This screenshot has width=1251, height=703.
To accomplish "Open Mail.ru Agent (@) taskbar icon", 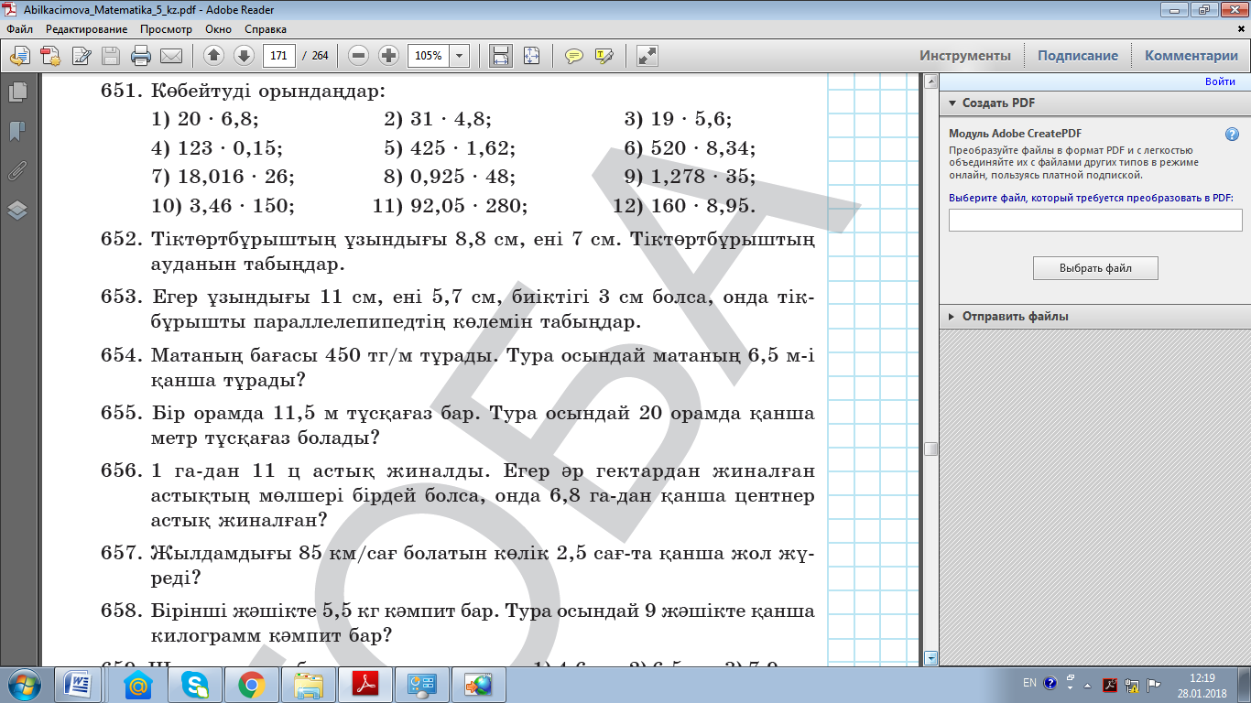I will click(x=136, y=684).
